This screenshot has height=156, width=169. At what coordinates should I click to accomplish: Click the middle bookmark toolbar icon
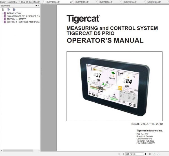(8, 10)
